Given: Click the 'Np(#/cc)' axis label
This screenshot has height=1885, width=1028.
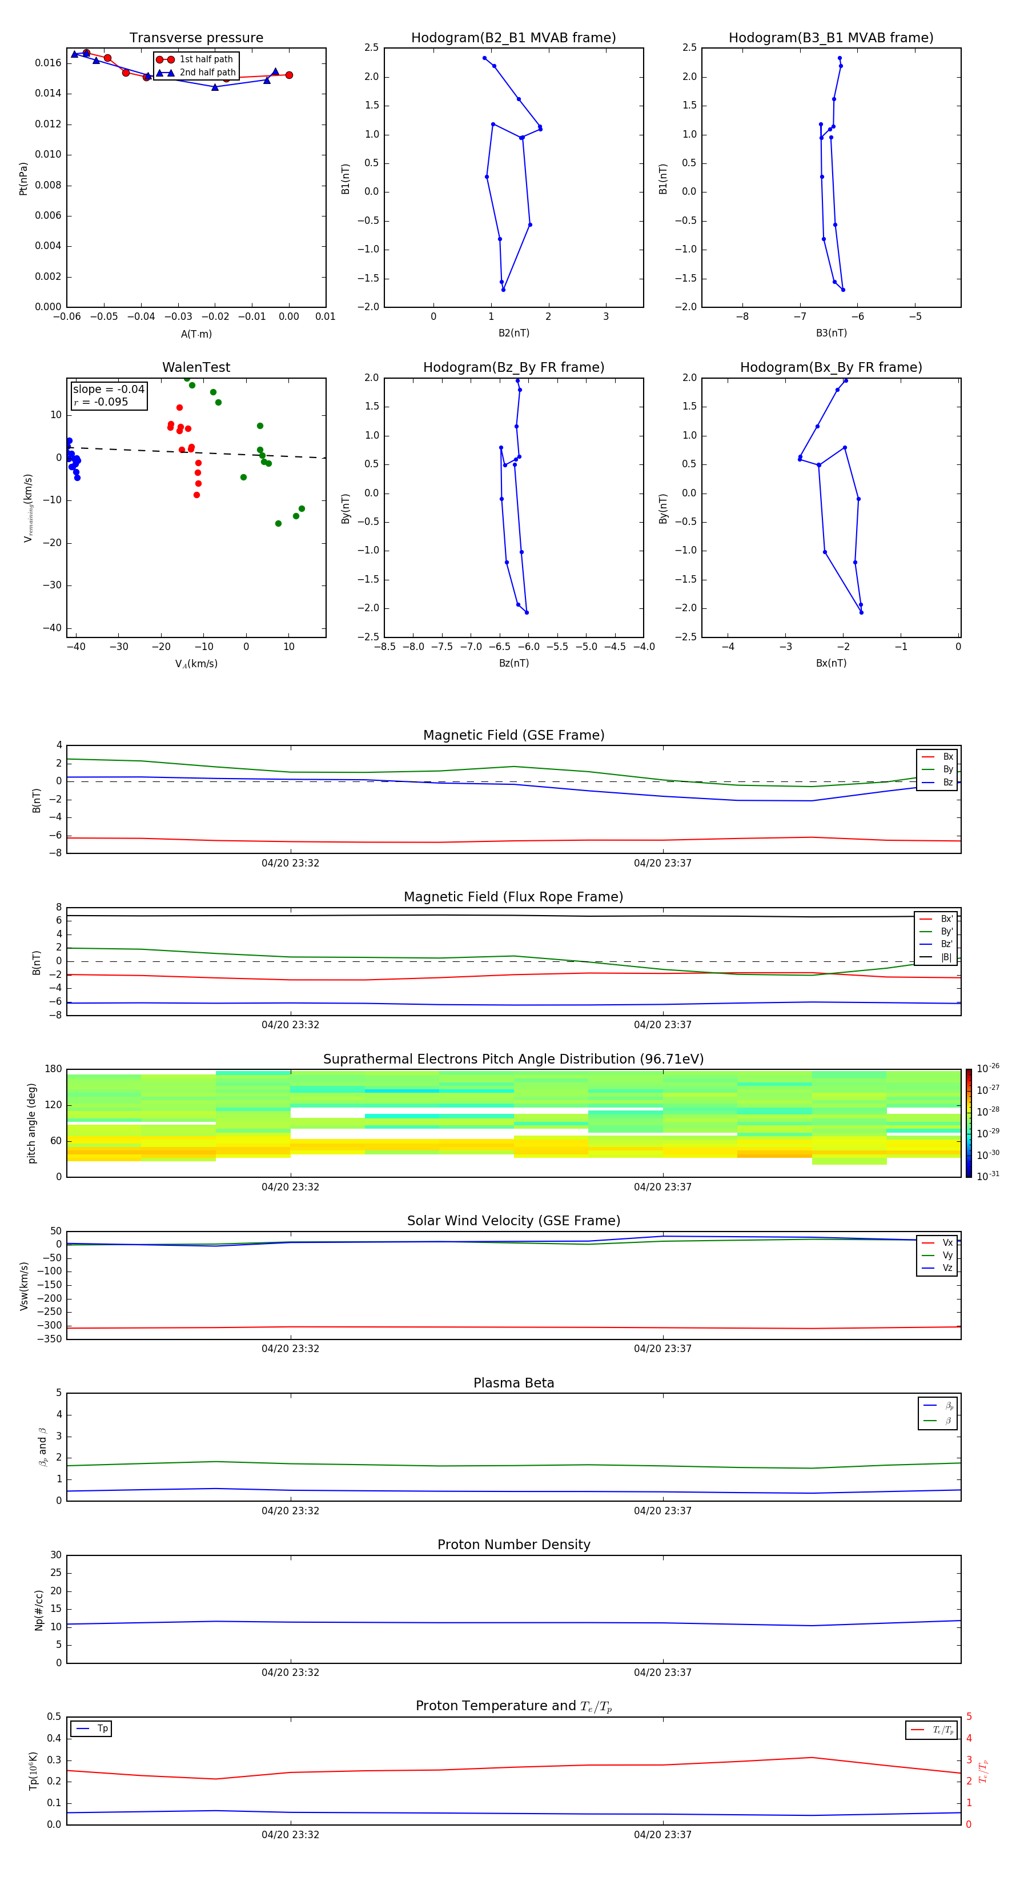Looking at the screenshot, I should pyautogui.click(x=39, y=1610).
